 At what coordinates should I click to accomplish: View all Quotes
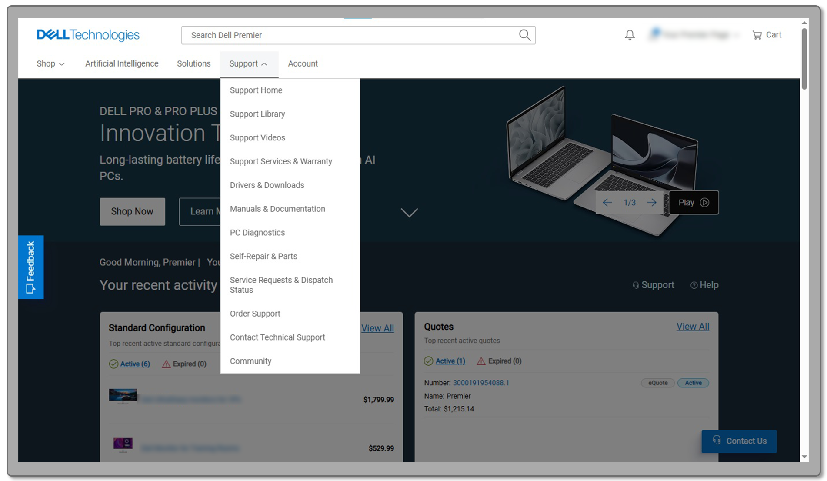tap(693, 327)
